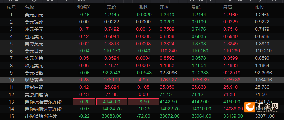Click row number 15
284x120 pixels.
[x=11, y=116]
